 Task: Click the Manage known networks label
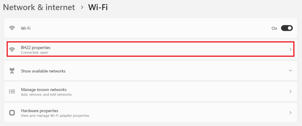(x=44, y=90)
